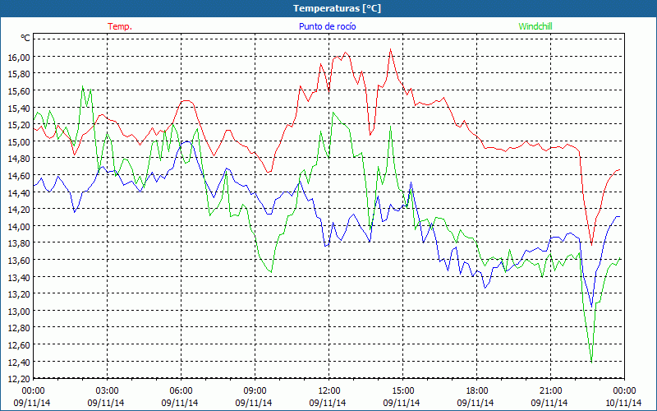Select the red 'Temp.' legend label
This screenshot has width=657, height=411.
coord(120,26)
